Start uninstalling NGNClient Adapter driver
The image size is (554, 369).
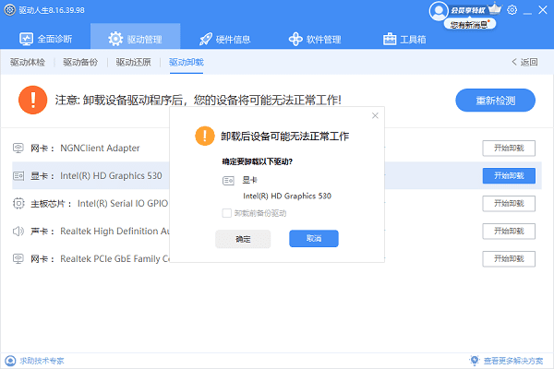509,148
